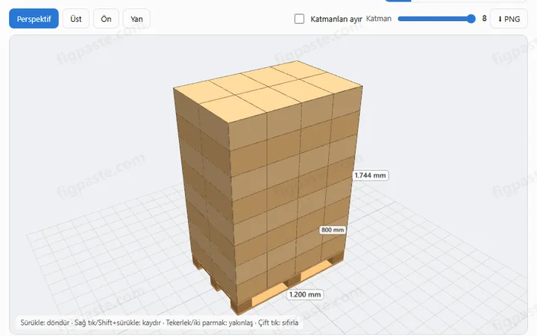The width and height of the screenshot is (537, 336).
Task: Select the Yan view button
Action: coord(136,19)
